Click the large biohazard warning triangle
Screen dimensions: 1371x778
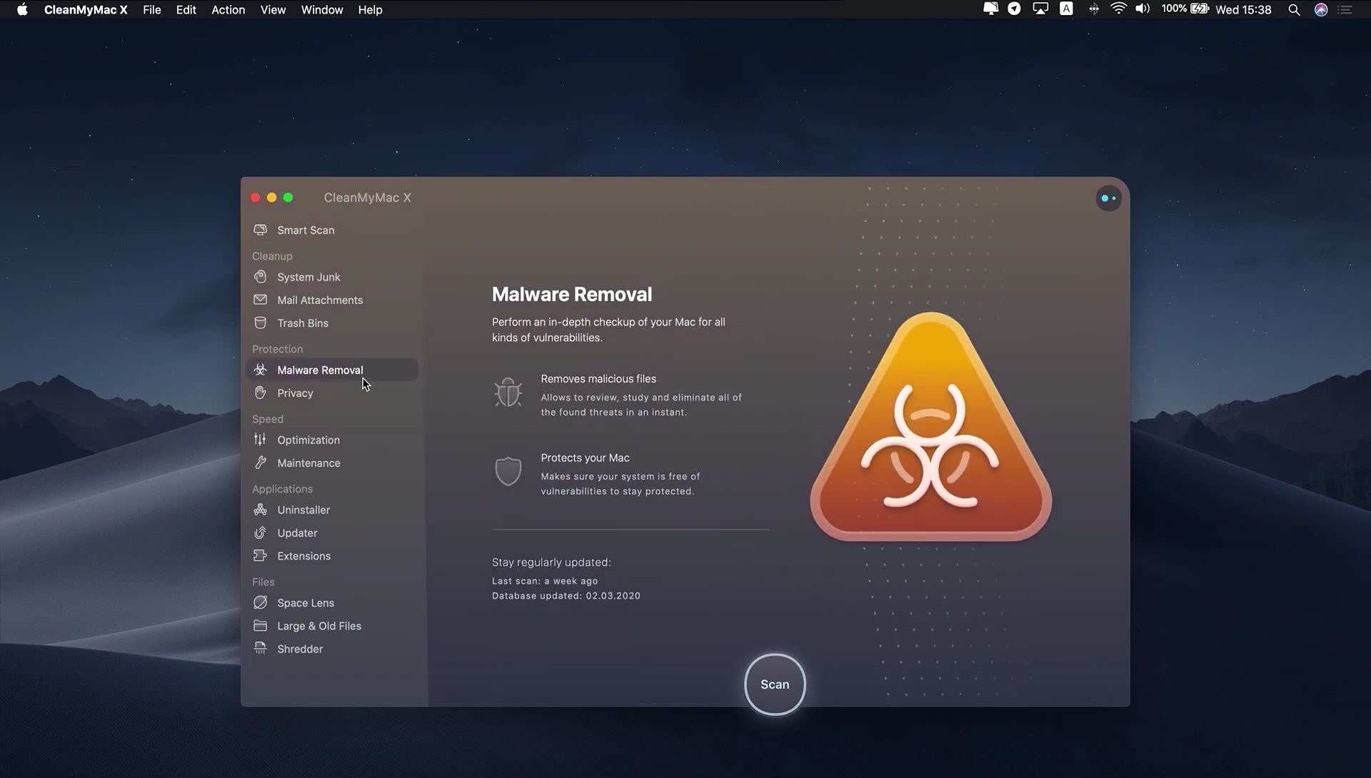[x=930, y=428]
